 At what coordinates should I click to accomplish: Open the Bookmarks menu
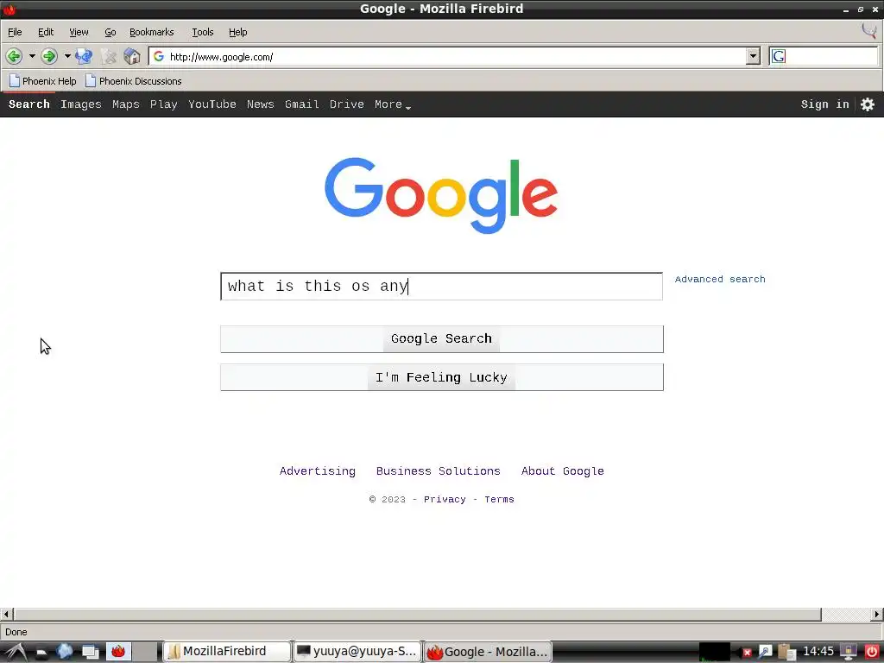point(152,32)
